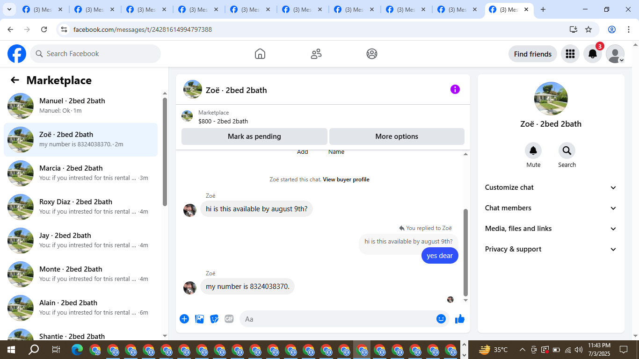This screenshot has height=359, width=639.
Task: Click the chat messages scrollbar
Action: coord(465,252)
